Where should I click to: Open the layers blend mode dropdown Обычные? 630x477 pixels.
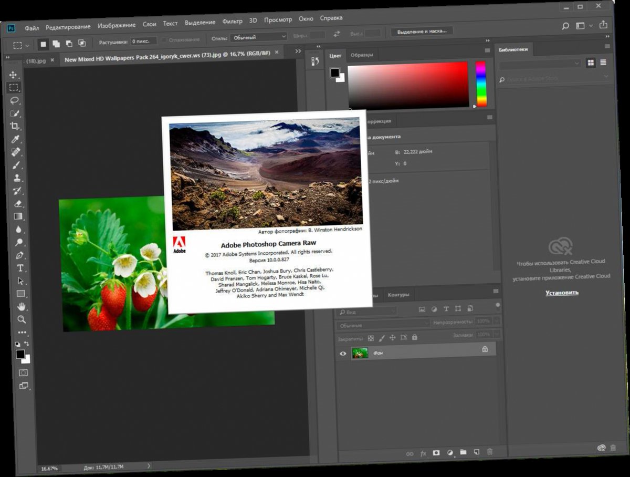tap(383, 325)
